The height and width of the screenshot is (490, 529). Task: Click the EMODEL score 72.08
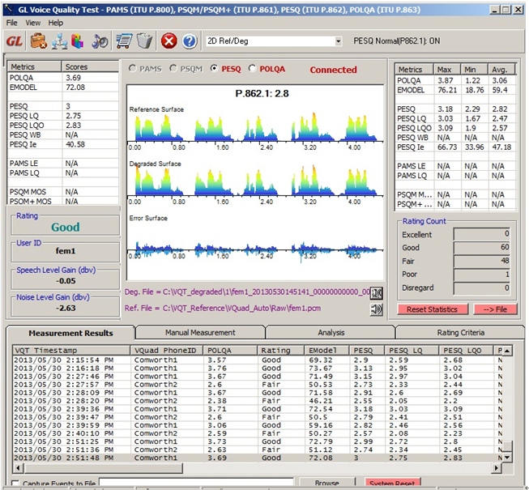[x=75, y=87]
